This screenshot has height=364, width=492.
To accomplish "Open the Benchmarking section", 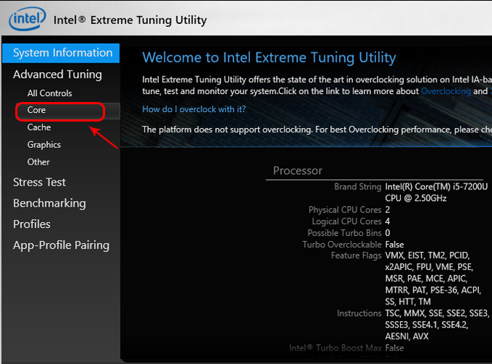I will pyautogui.click(x=50, y=204).
